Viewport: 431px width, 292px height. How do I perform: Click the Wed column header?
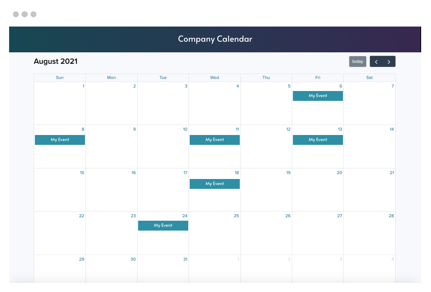point(215,78)
